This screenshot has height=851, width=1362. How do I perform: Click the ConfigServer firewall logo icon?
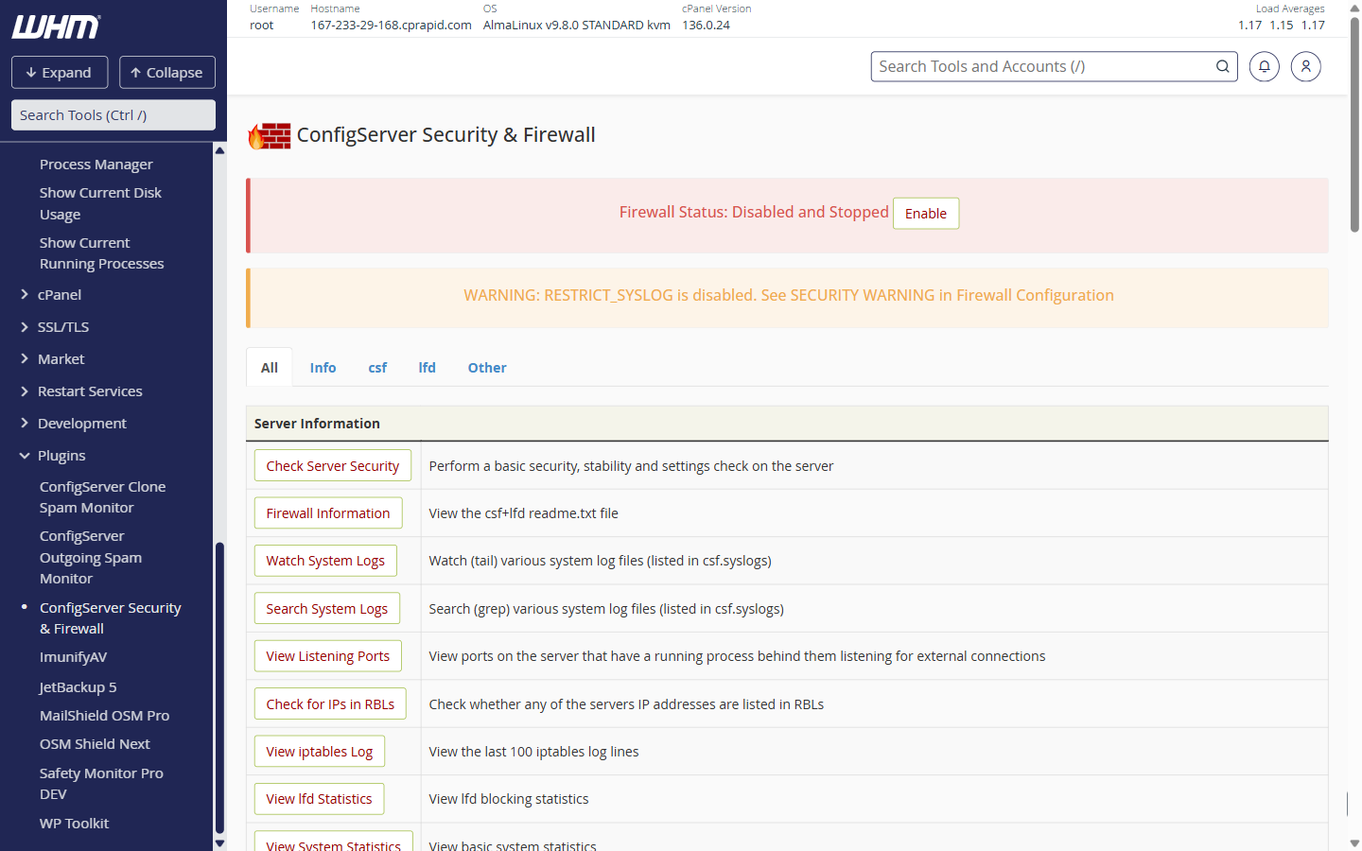270,136
